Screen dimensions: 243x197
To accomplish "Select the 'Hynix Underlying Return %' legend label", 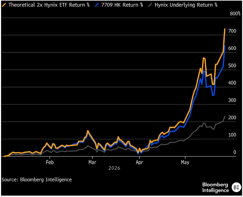I will (186, 5).
